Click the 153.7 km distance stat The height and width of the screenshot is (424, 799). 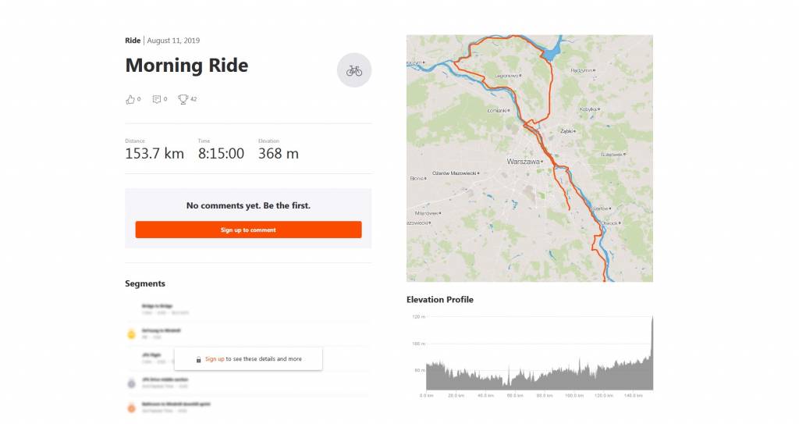click(154, 154)
